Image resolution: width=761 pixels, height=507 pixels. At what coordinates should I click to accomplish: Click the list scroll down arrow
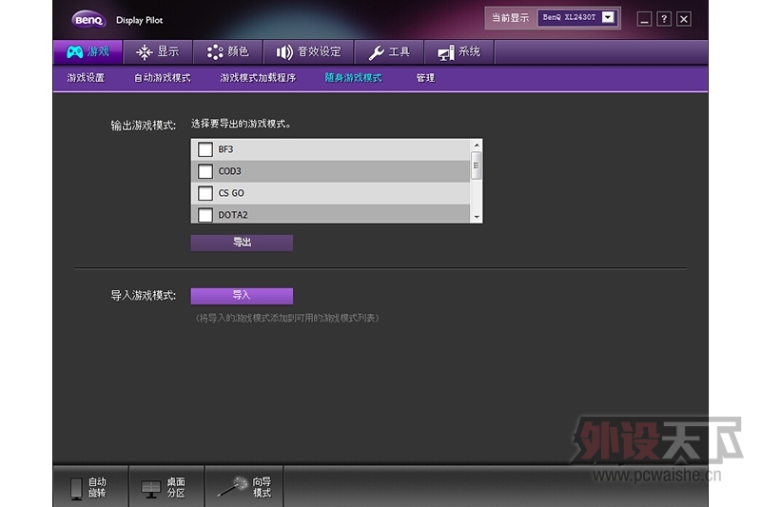point(477,217)
